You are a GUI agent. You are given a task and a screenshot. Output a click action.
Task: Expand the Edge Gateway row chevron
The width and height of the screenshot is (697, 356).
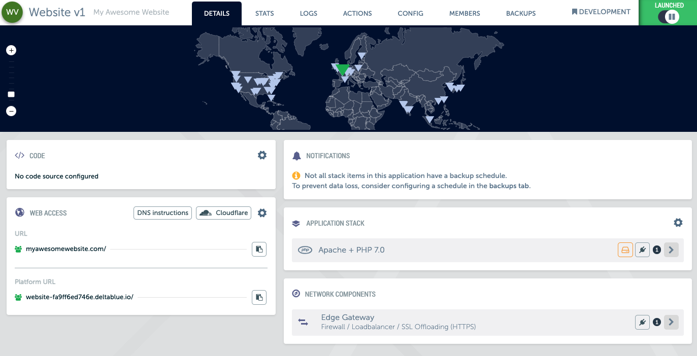click(671, 322)
